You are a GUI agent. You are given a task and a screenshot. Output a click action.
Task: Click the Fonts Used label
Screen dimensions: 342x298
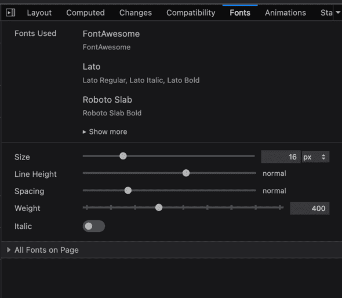35,34
